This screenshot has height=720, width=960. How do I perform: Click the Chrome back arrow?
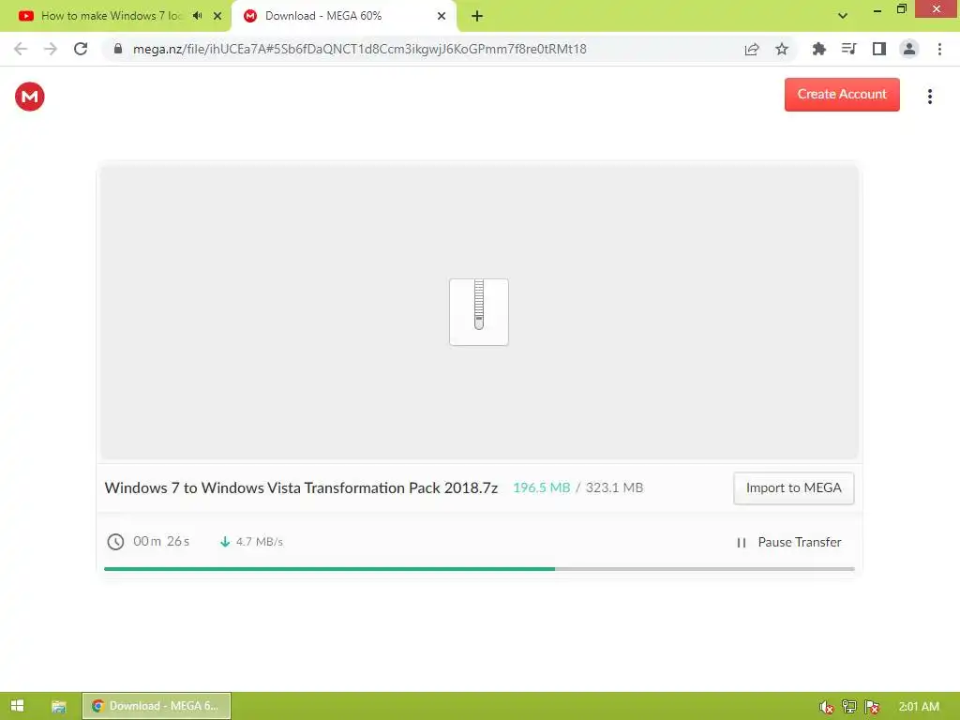pyautogui.click(x=21, y=49)
